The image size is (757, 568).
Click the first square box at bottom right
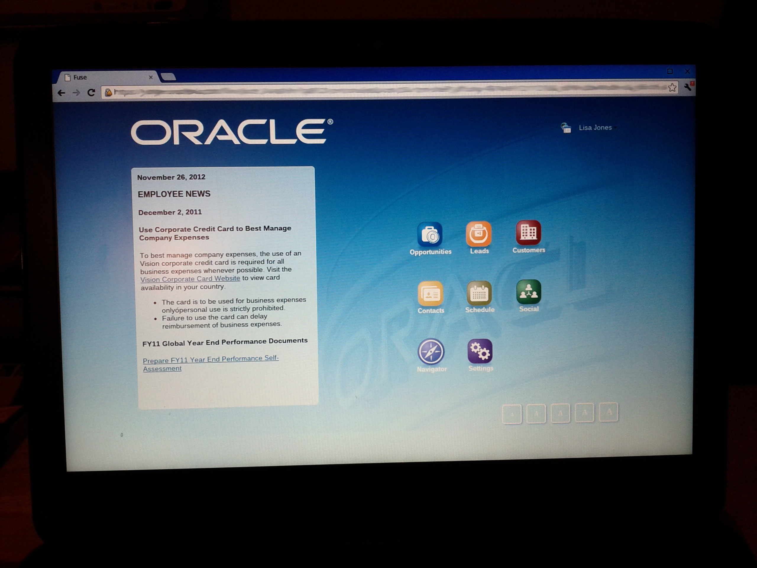(x=512, y=414)
